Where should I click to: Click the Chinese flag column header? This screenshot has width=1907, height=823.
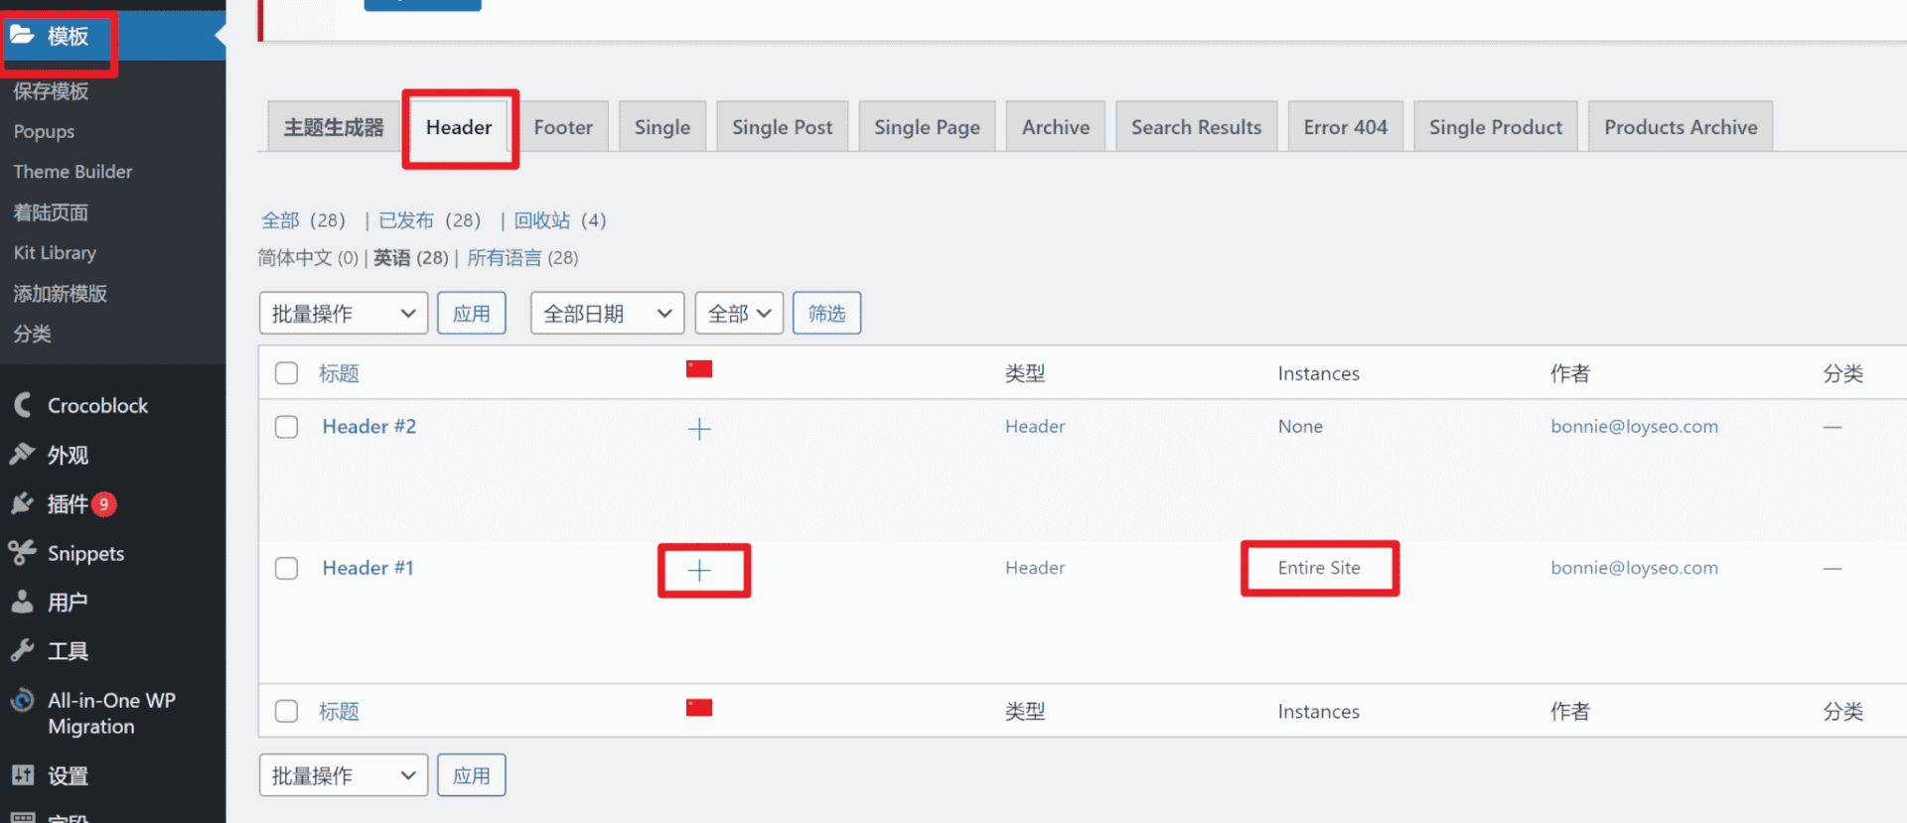coord(699,369)
